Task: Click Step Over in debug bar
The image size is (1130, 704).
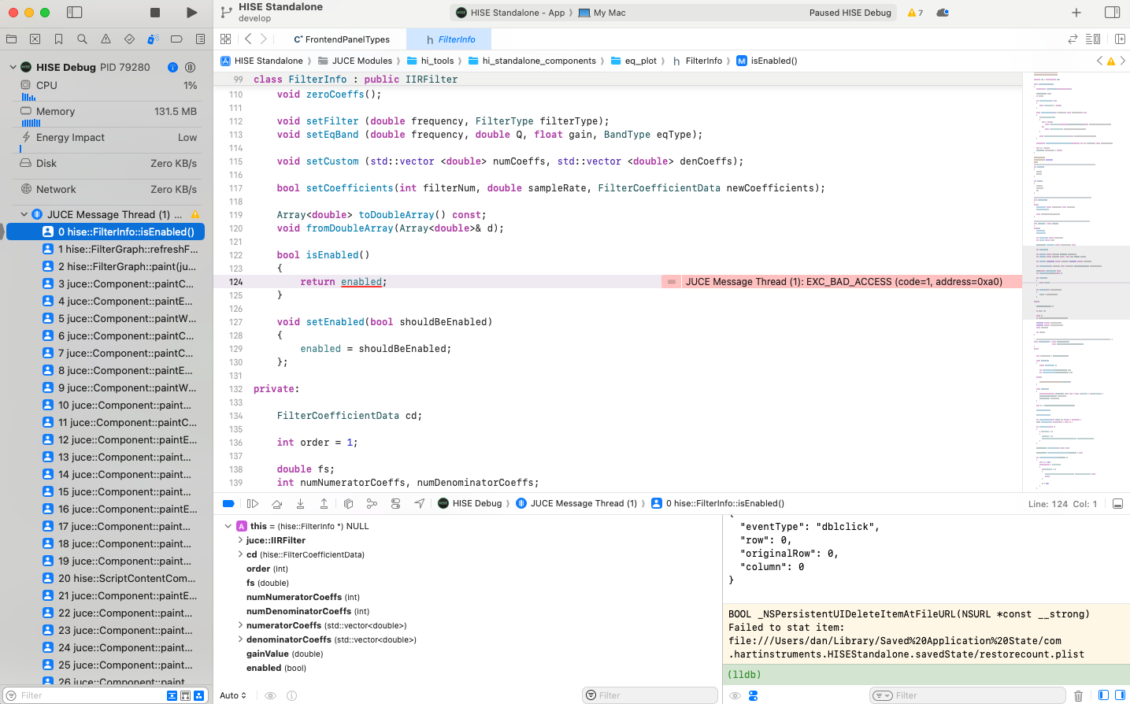Action: 276,503
